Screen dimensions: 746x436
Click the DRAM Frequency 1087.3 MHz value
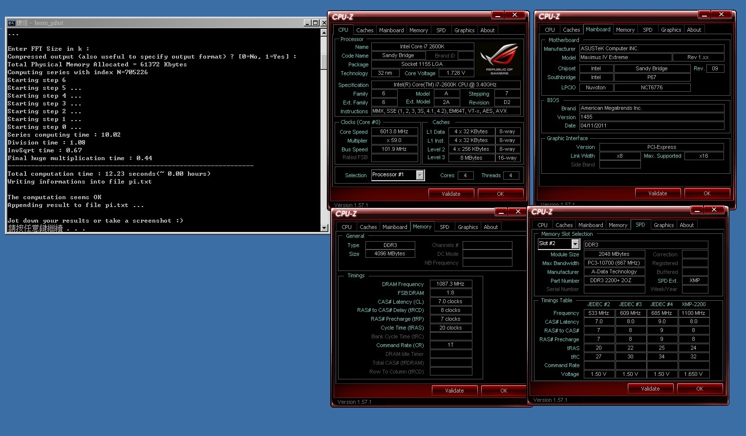tap(450, 284)
